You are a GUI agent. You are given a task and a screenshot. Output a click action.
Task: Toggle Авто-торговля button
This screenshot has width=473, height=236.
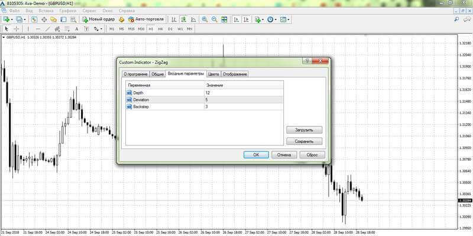click(x=146, y=20)
